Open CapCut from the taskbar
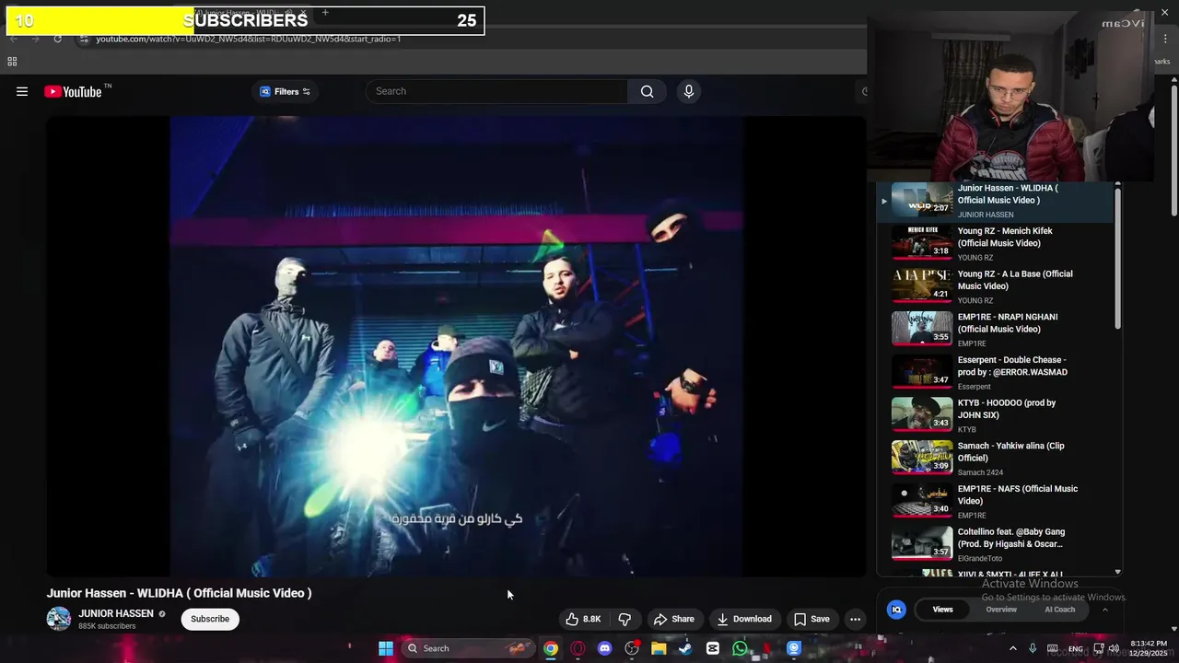The height and width of the screenshot is (663, 1179). point(713,648)
